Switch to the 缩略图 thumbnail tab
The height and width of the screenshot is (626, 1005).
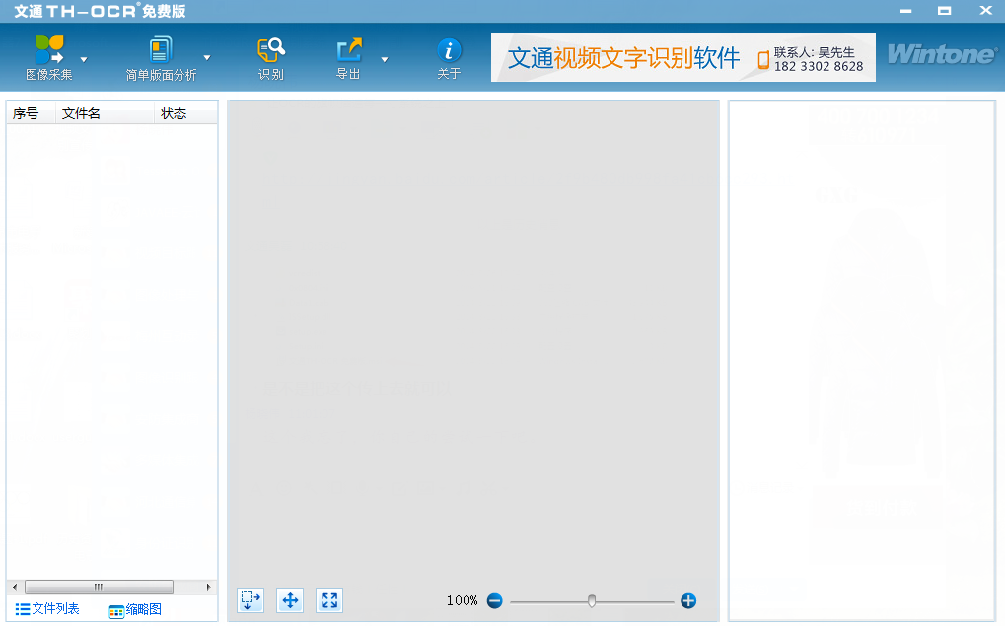click(135, 610)
